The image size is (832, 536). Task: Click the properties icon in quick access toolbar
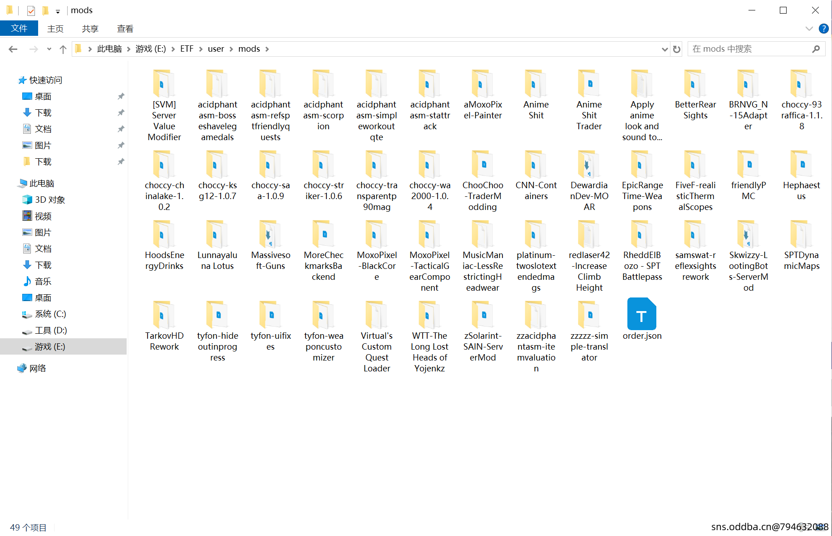click(x=31, y=10)
